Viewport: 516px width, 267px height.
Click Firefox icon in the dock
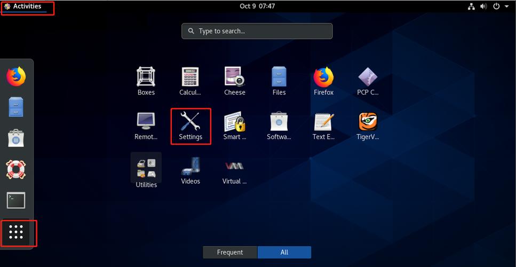16,77
